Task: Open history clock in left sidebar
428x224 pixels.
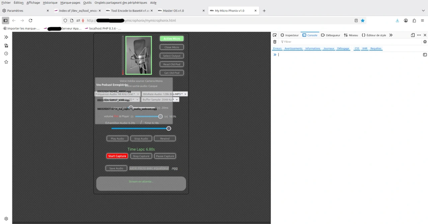Action: (6, 53)
